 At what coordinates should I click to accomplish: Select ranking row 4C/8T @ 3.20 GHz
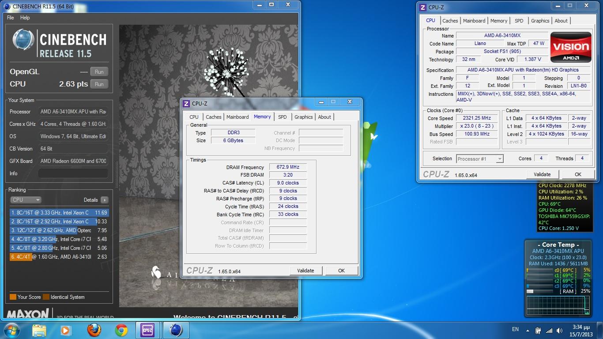coord(59,239)
